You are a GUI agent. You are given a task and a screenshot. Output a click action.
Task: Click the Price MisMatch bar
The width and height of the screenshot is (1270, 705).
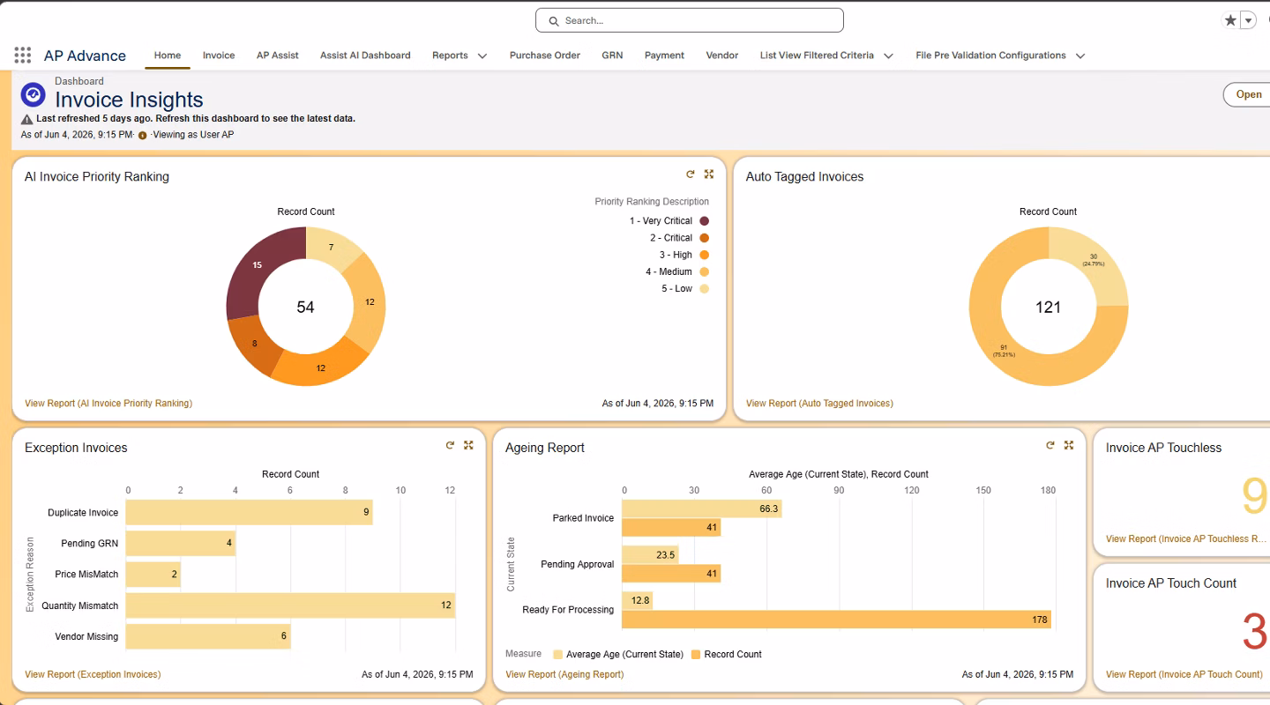(x=153, y=575)
